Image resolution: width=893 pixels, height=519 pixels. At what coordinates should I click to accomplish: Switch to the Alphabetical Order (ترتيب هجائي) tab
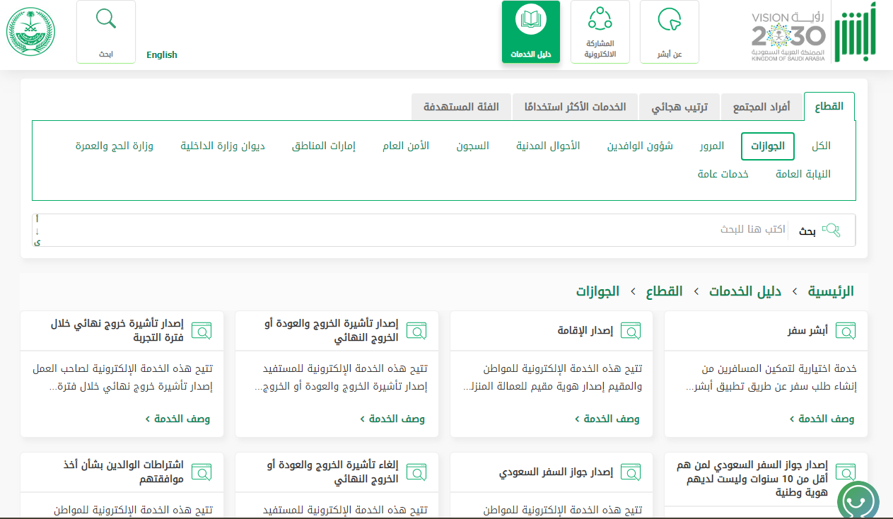coord(679,107)
